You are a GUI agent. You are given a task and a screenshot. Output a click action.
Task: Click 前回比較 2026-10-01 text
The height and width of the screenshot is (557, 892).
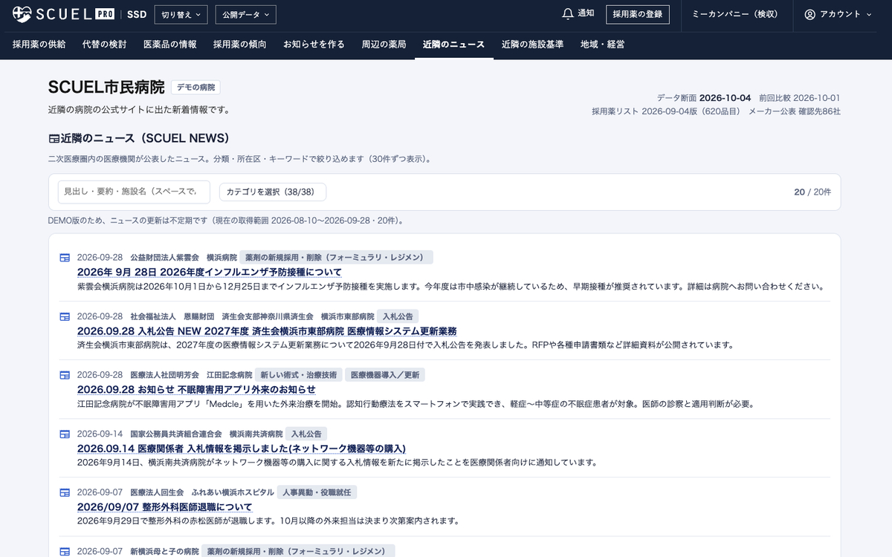tap(800, 98)
